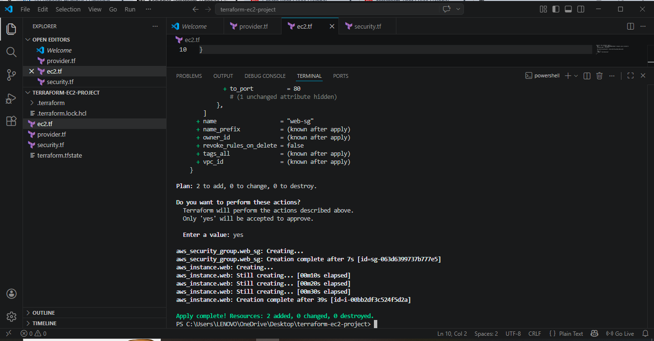Screen dimensions: 654x341
Task: Switch to the Ports panel tab
Action: (341, 76)
